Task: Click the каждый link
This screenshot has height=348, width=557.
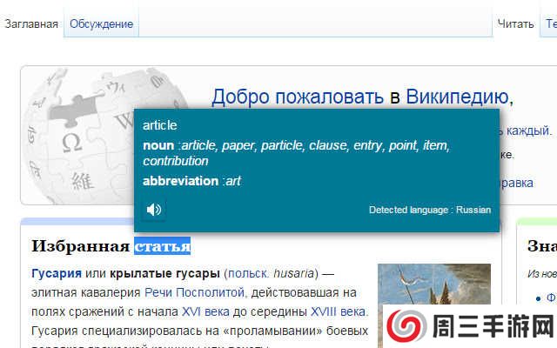Action: tap(527, 131)
